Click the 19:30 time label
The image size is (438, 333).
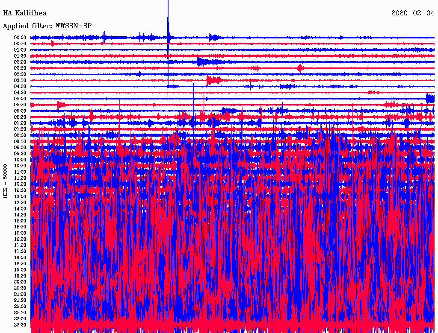(x=20, y=276)
